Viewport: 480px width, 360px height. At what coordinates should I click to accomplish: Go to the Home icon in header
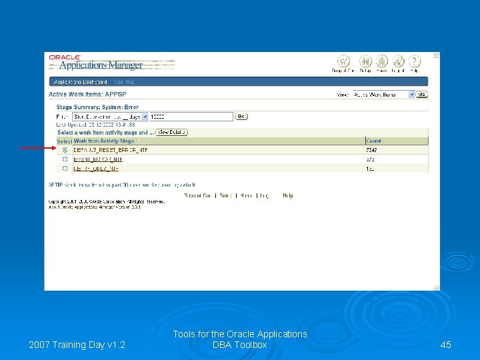pos(382,61)
